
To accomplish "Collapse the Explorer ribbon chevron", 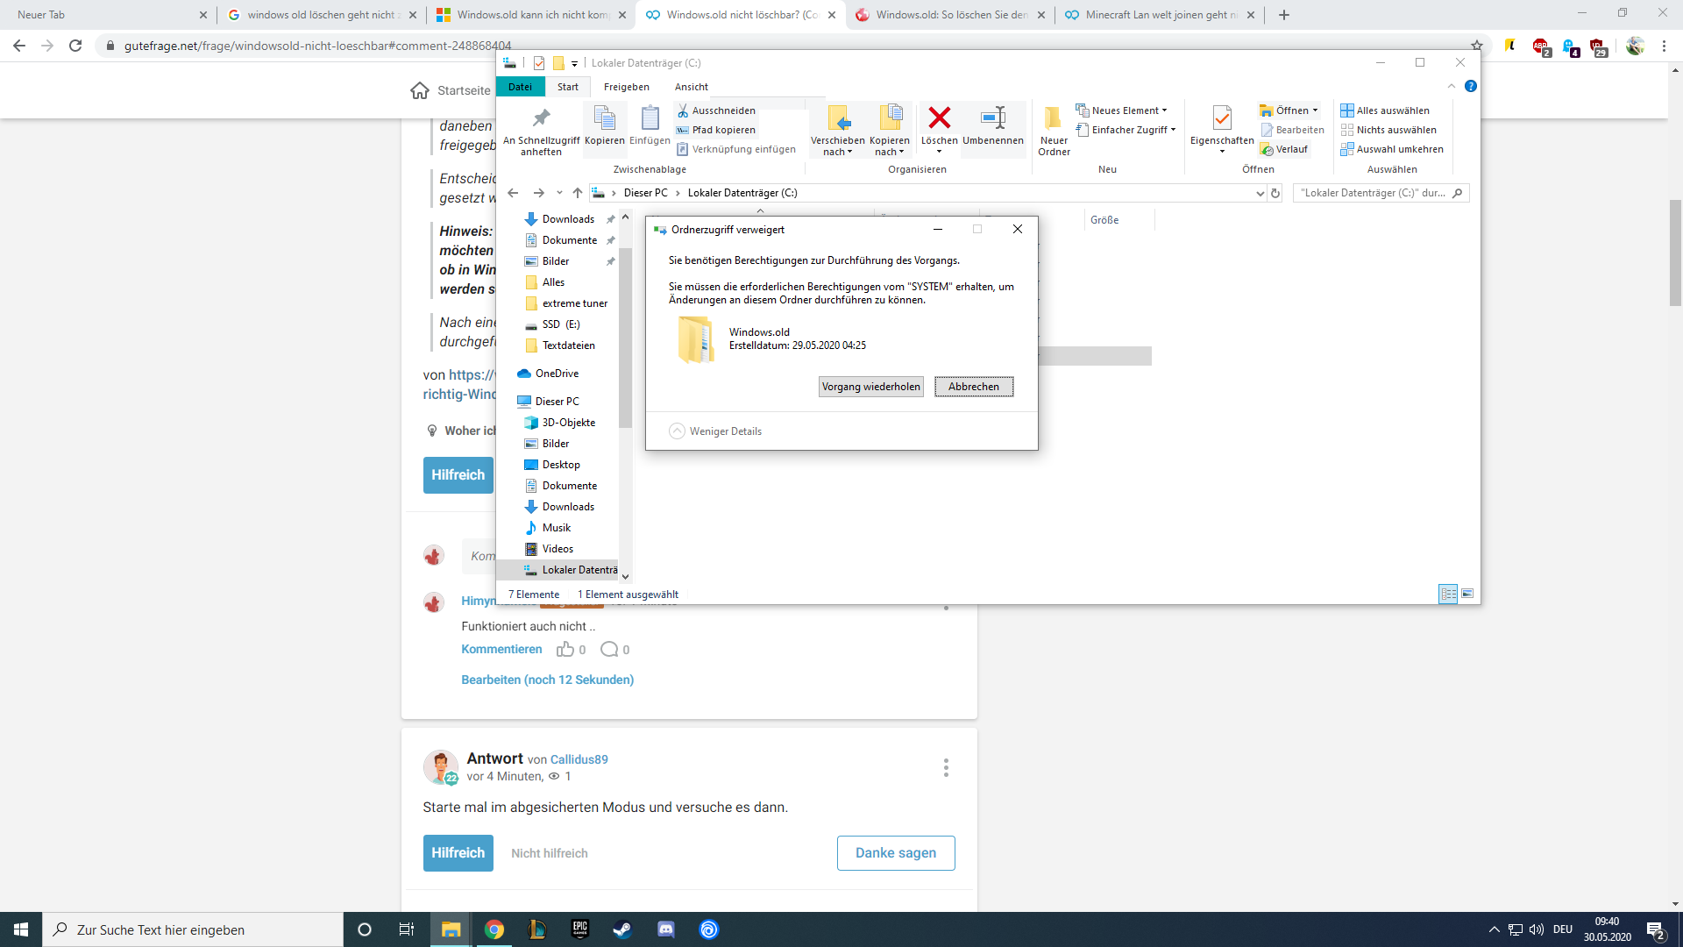I will coord(1452,86).
